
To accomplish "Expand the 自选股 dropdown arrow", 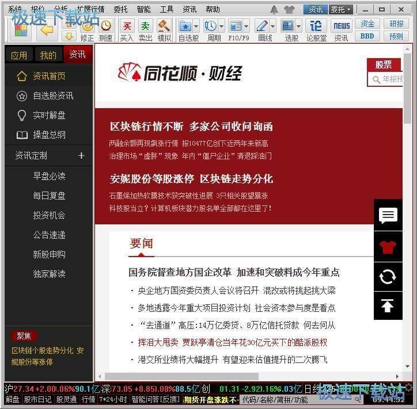I will coord(196,26).
